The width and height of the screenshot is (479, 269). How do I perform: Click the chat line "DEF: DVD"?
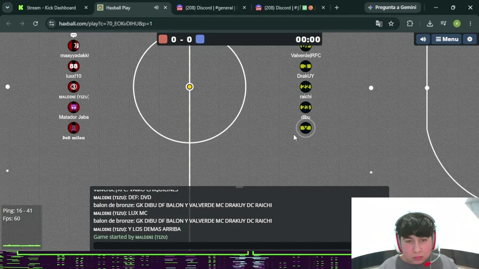[122, 197]
